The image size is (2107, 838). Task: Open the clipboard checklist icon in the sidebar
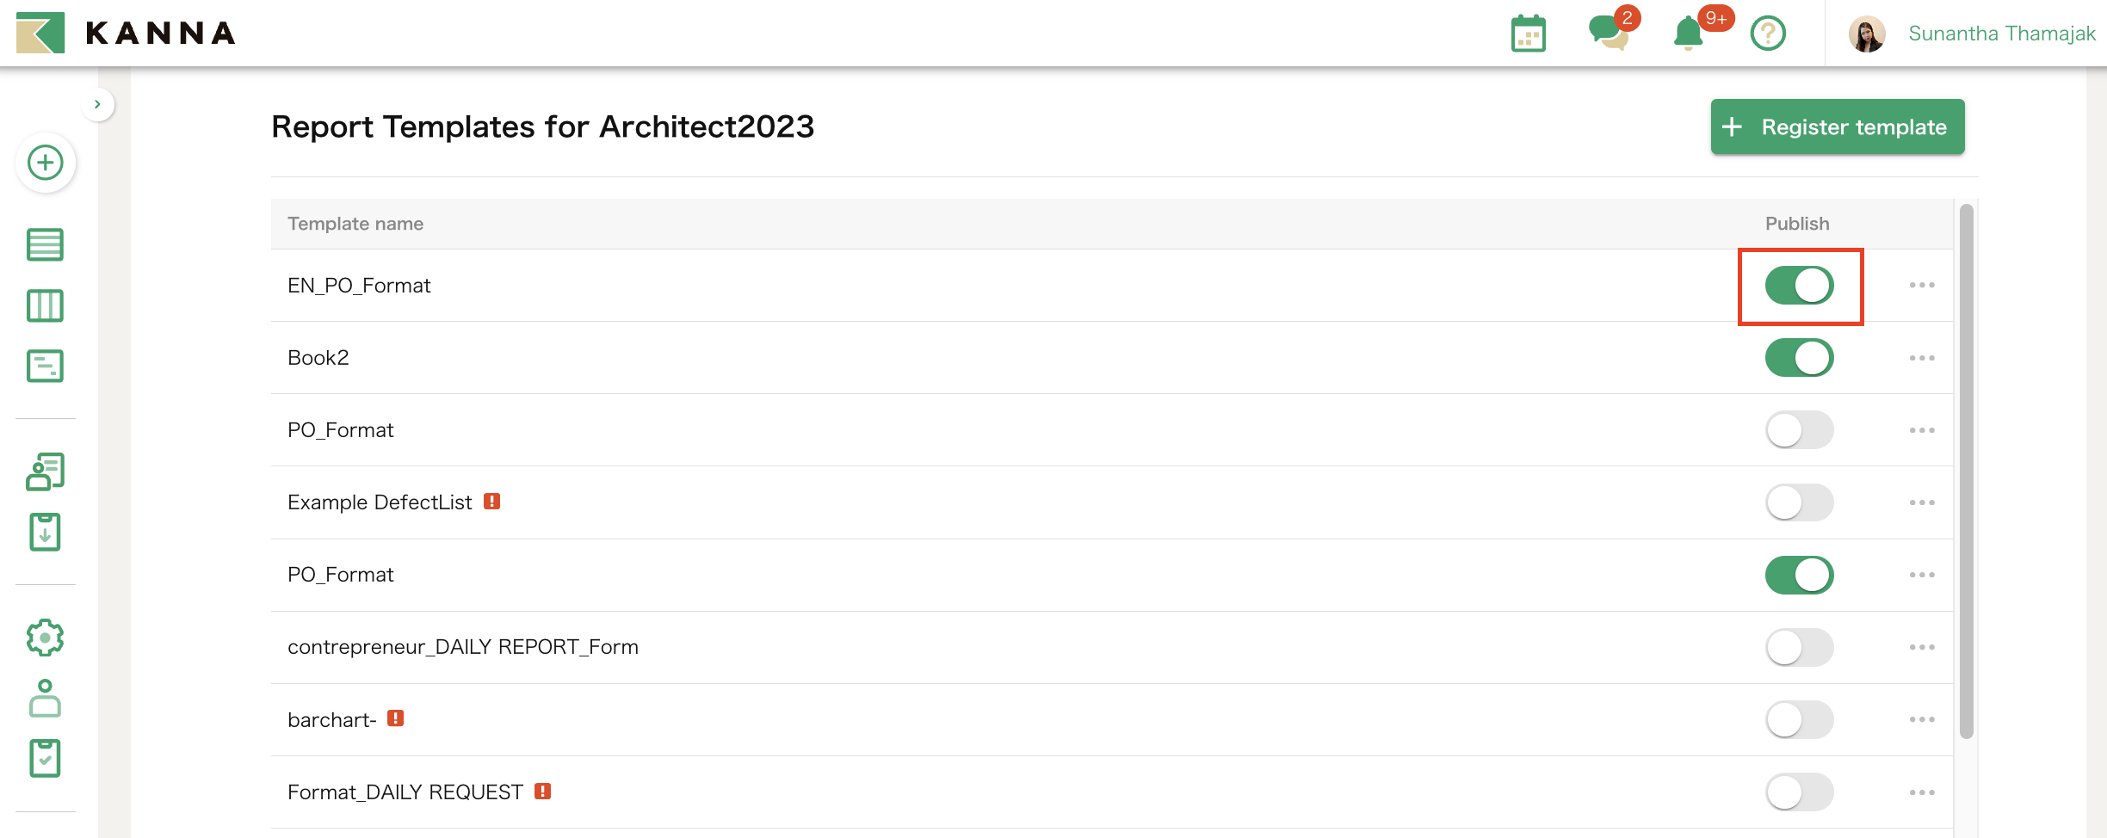click(x=44, y=758)
